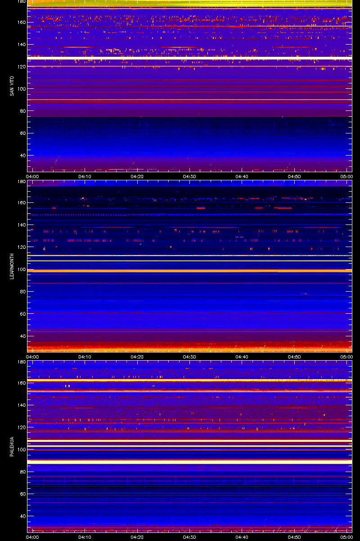Click the 05:00 time label under Palehua plot

click(x=346, y=537)
